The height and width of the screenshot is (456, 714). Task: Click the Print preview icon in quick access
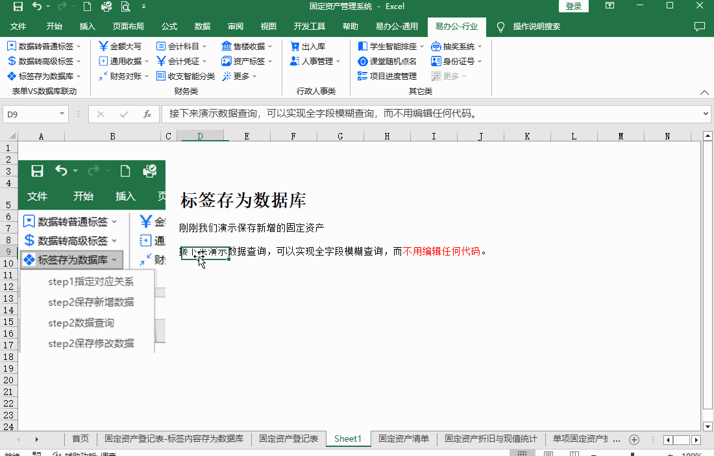point(126,6)
